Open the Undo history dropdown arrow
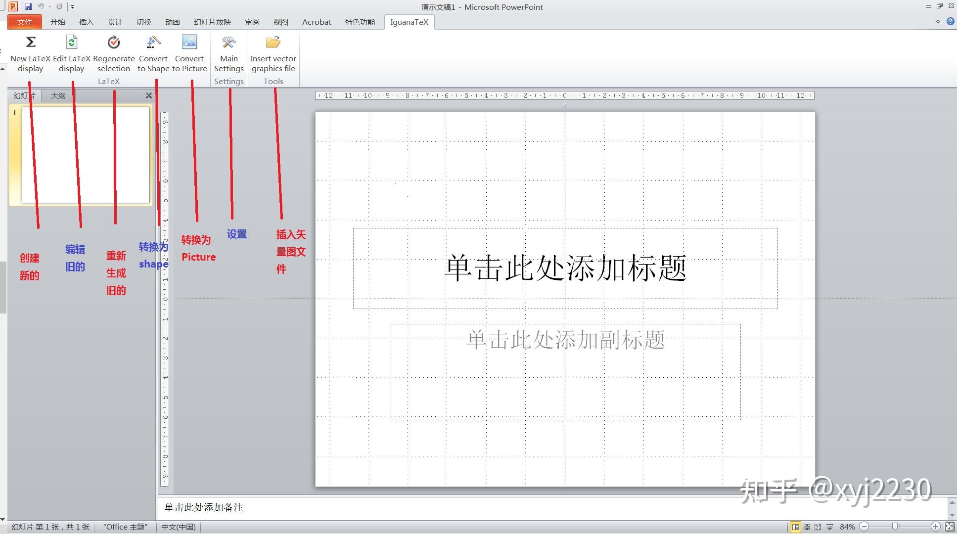 click(49, 6)
